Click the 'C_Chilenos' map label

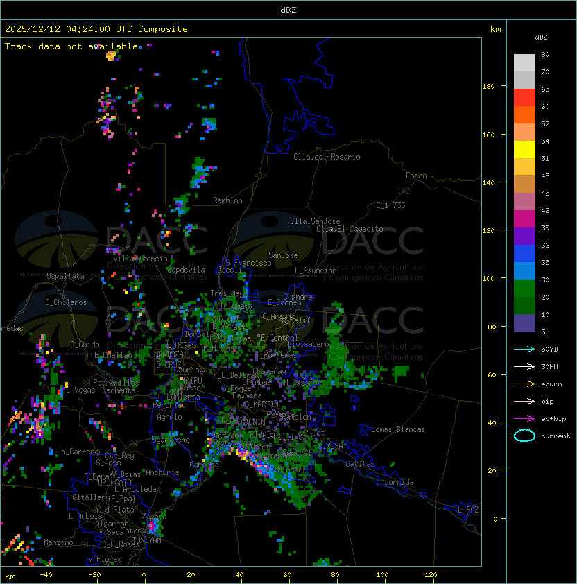pos(66,302)
